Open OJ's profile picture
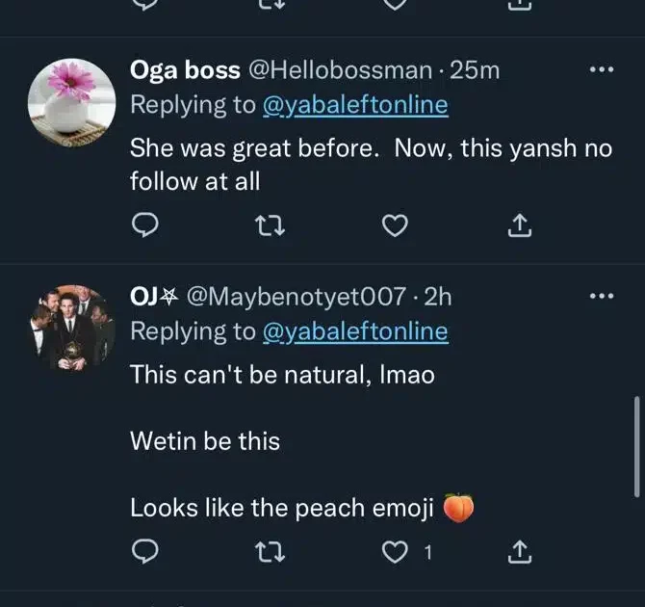Screen dimensions: 645x607 coord(71,329)
